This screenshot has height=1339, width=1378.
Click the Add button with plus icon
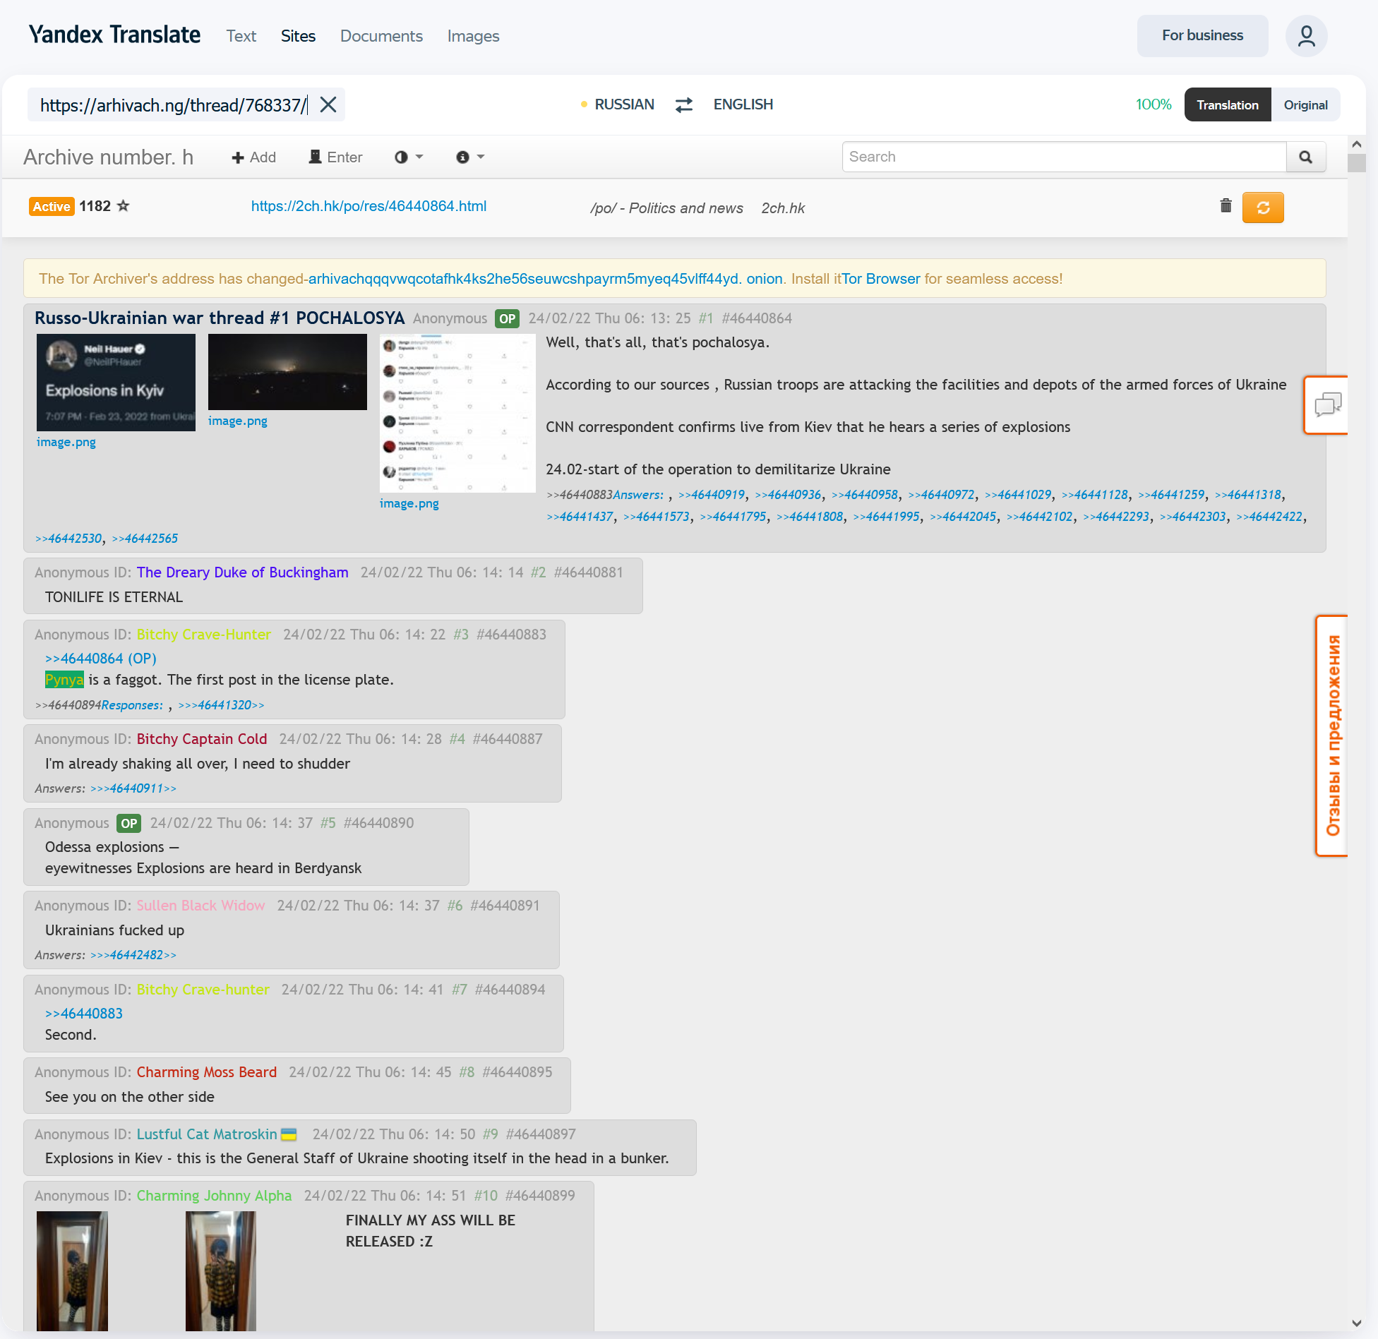point(253,157)
